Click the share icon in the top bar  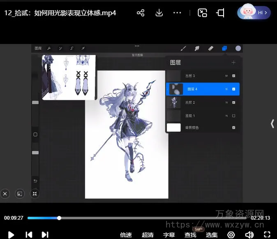coord(141,13)
